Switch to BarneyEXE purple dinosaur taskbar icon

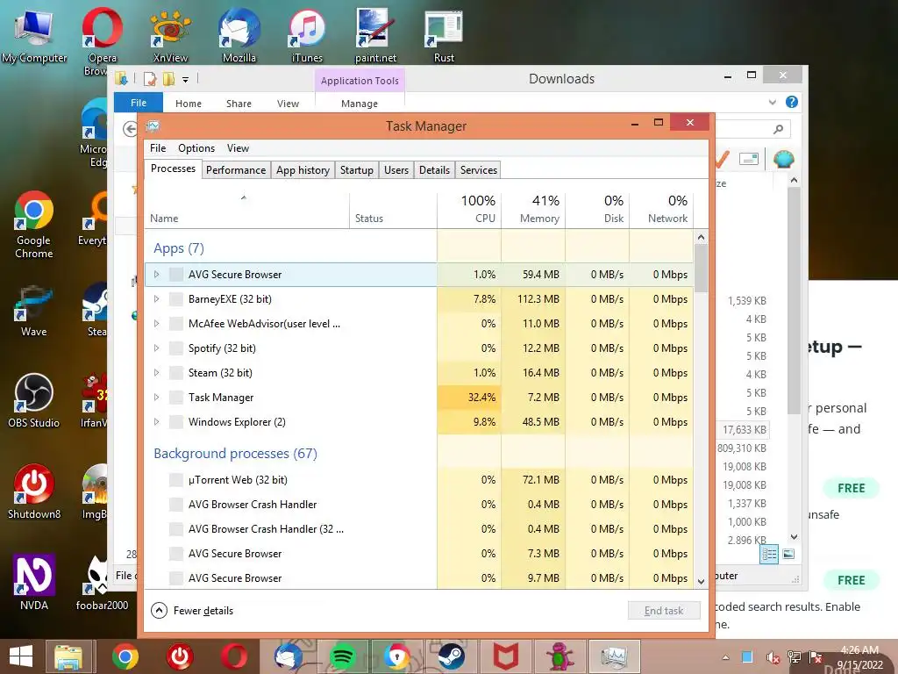[x=559, y=656]
